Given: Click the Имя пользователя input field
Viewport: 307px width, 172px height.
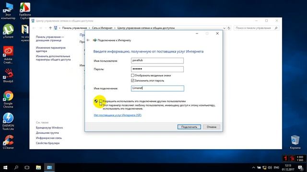Looking at the screenshot, I should click(157, 61).
